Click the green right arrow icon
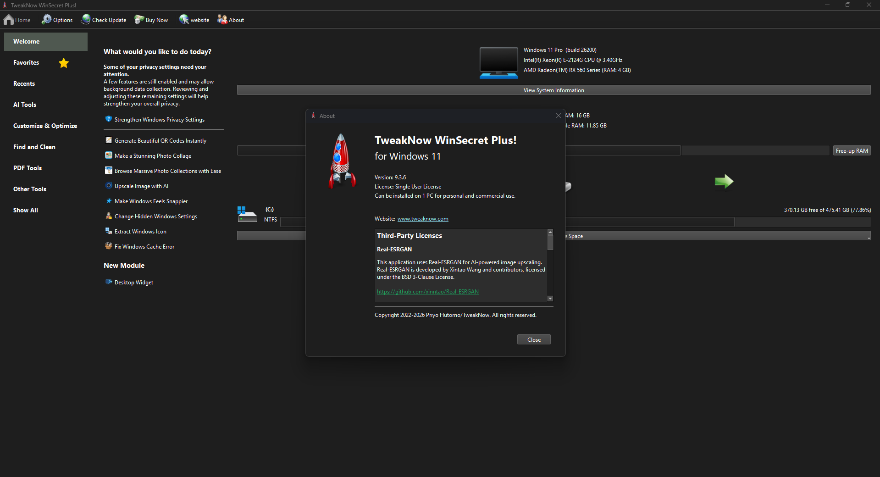Image resolution: width=880 pixels, height=477 pixels. (x=724, y=182)
